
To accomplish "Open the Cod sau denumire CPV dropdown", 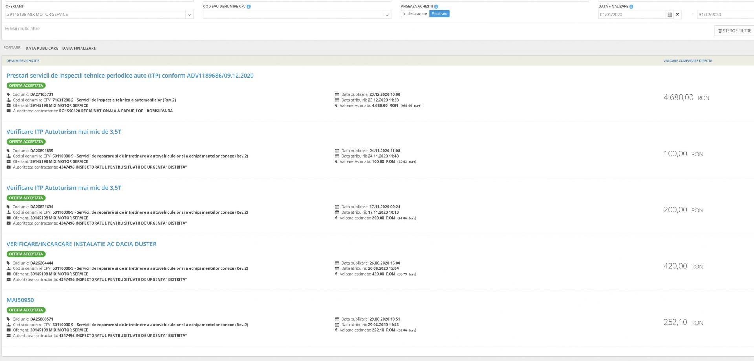I will 387,15.
